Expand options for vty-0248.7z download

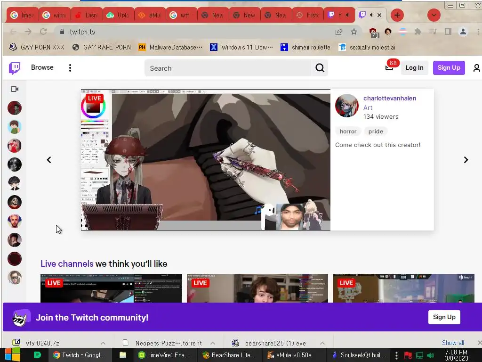103,343
